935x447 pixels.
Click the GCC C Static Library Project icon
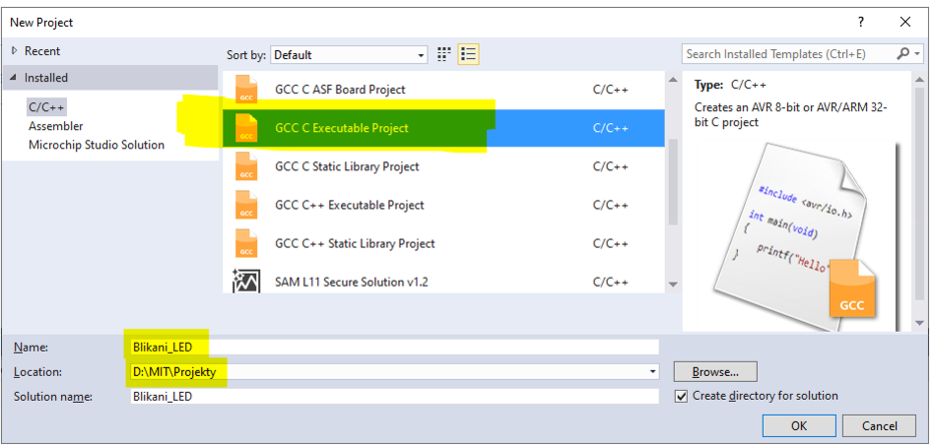246,166
